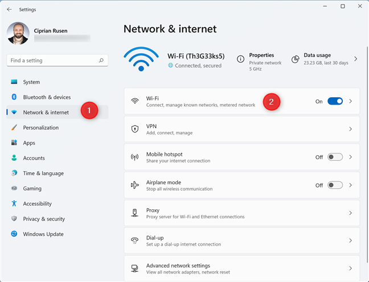Select Gaming in the sidebar
369x282 pixels.
58,188
